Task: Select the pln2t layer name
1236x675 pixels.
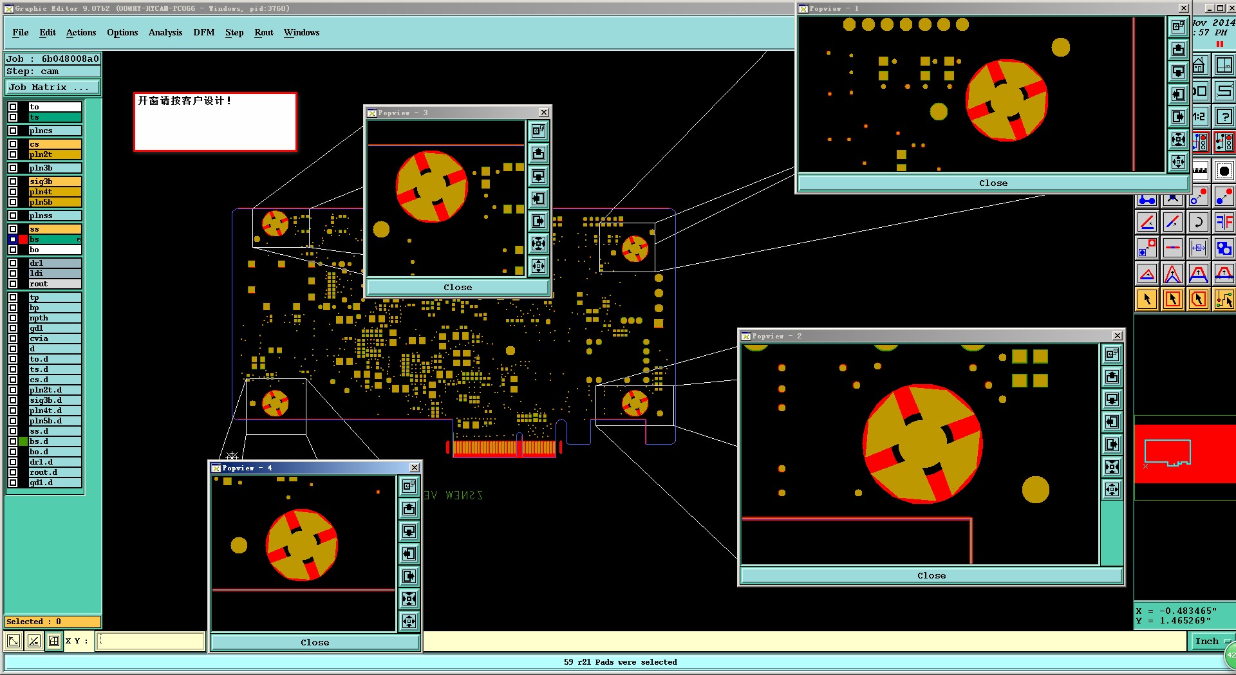Action: pyautogui.click(x=55, y=154)
